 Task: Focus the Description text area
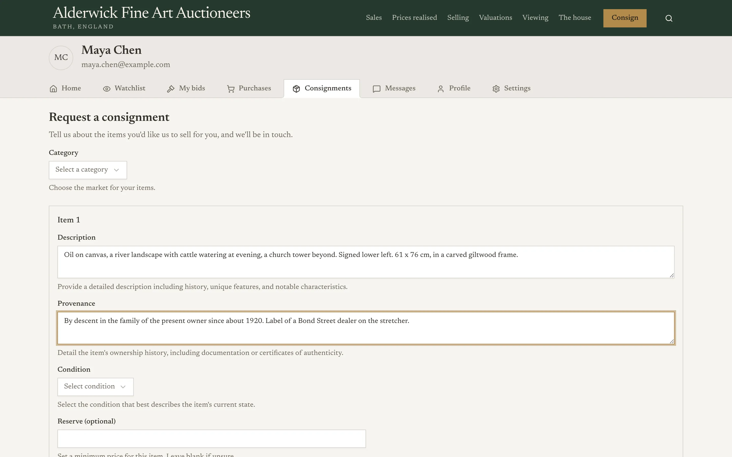(x=366, y=262)
